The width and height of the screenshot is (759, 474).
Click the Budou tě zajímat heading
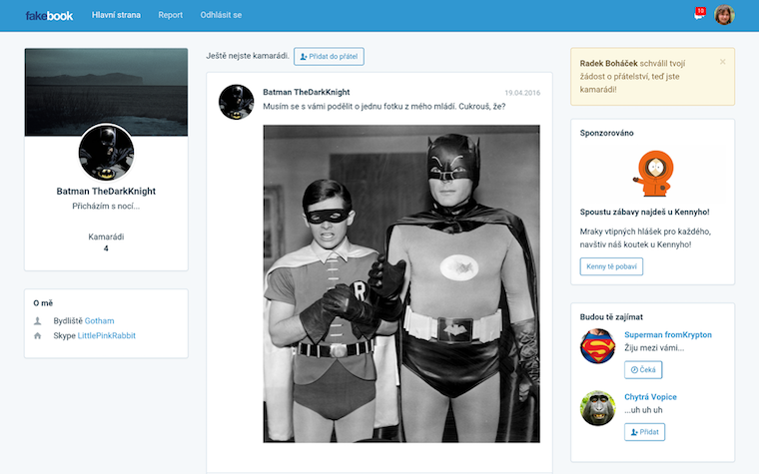611,317
